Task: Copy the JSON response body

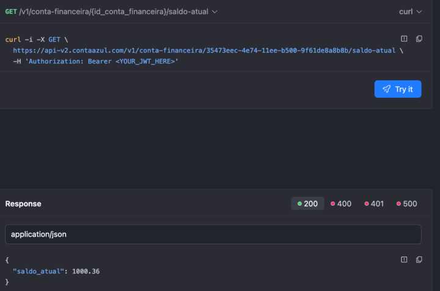Action: 419,260
